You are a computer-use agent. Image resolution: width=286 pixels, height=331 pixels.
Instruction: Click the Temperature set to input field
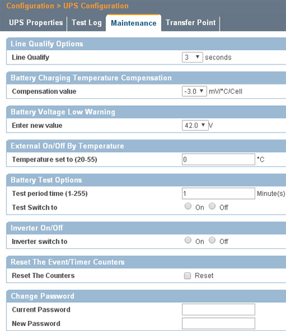(x=218, y=160)
